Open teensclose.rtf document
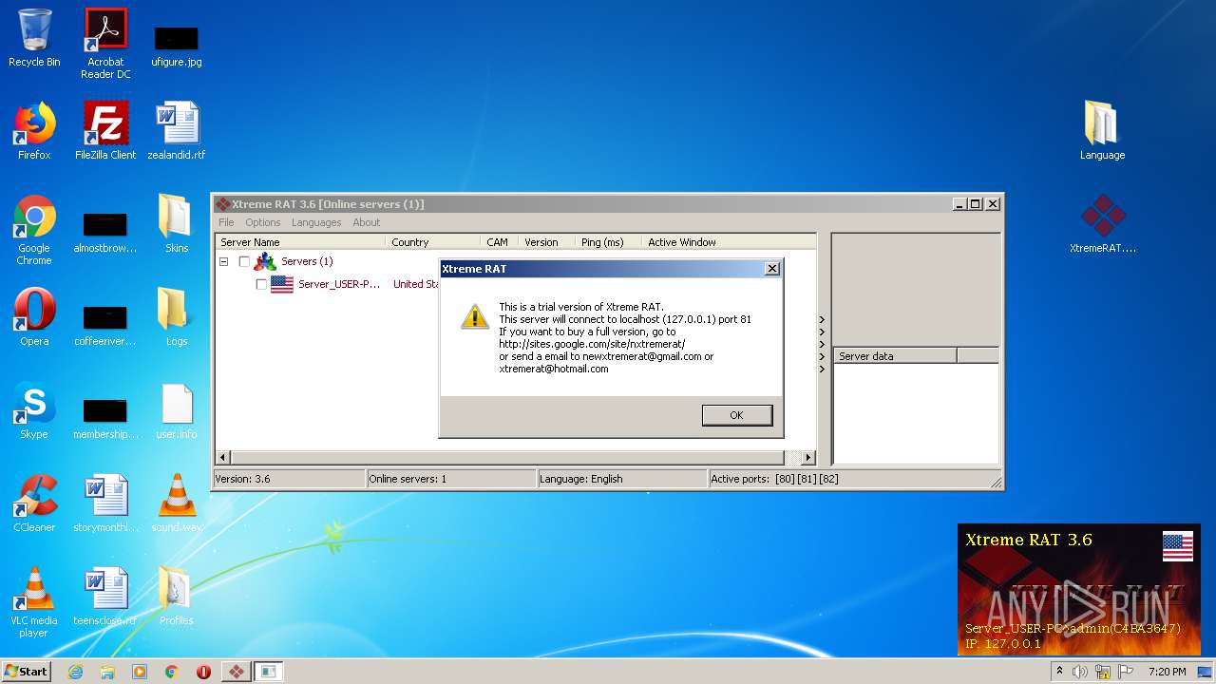 105,597
